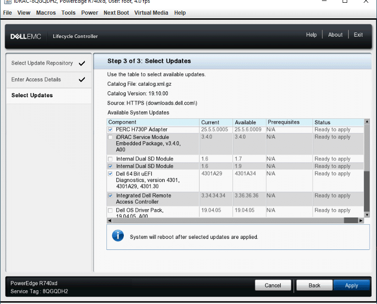The width and height of the screenshot is (377, 304).
Task: Open the View menu
Action: click(x=24, y=13)
